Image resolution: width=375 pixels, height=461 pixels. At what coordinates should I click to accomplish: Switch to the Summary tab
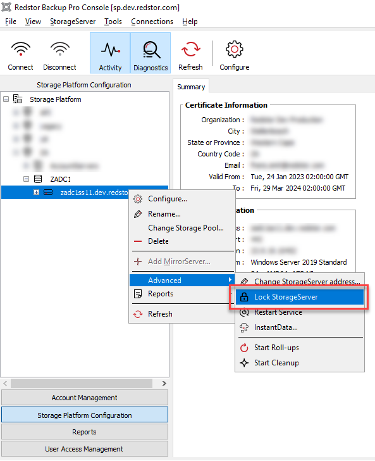click(191, 87)
